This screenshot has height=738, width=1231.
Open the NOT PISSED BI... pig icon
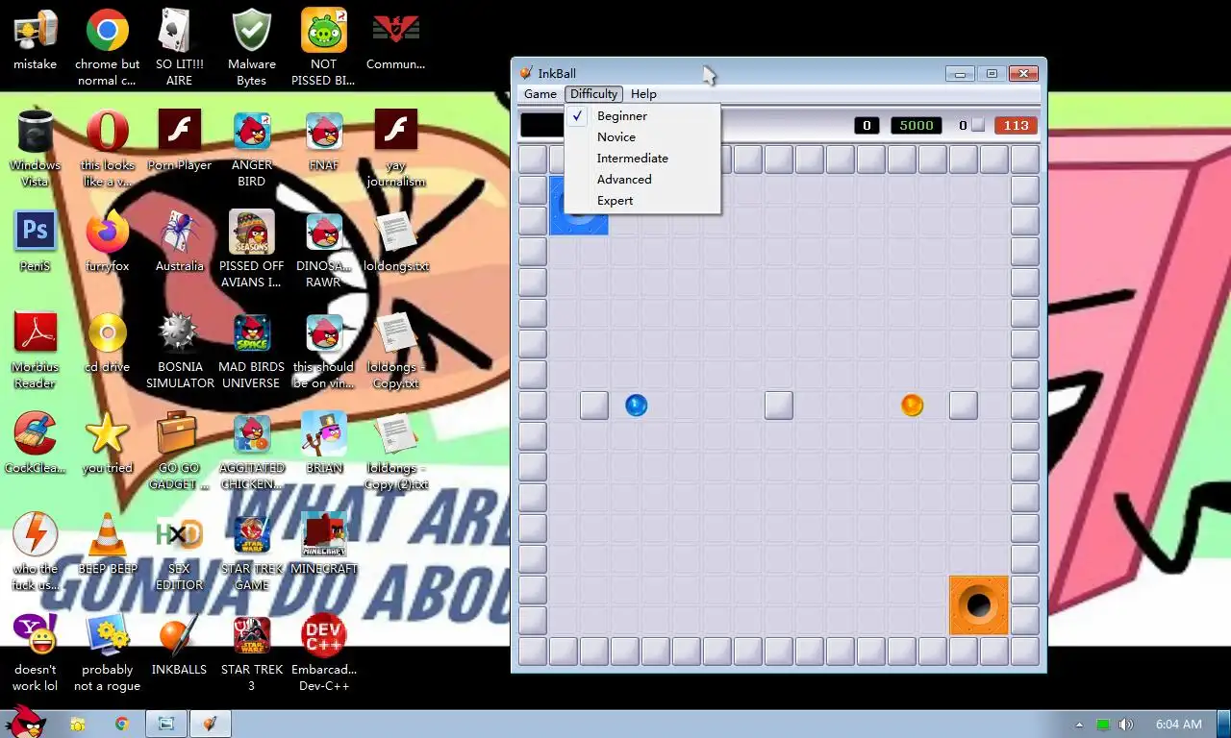(x=324, y=46)
